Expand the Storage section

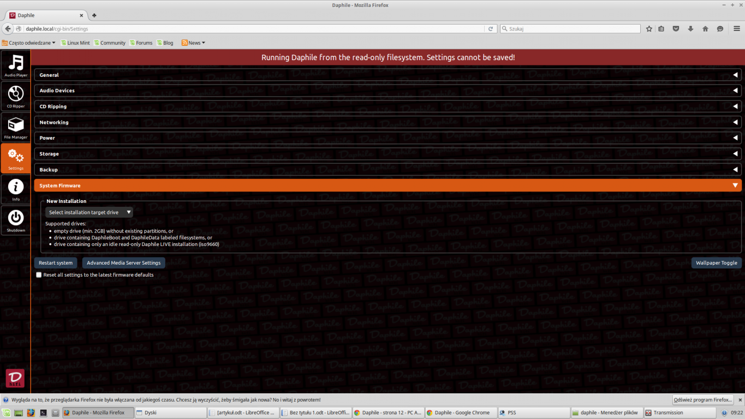(x=388, y=154)
